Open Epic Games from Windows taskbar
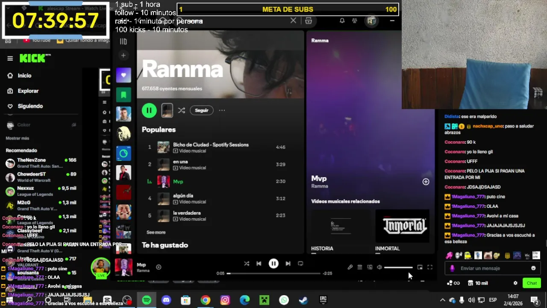The height and width of the screenshot is (308, 547). [x=323, y=300]
